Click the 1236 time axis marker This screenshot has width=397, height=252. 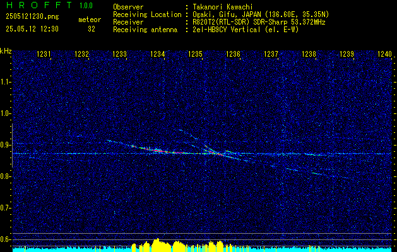(233, 54)
